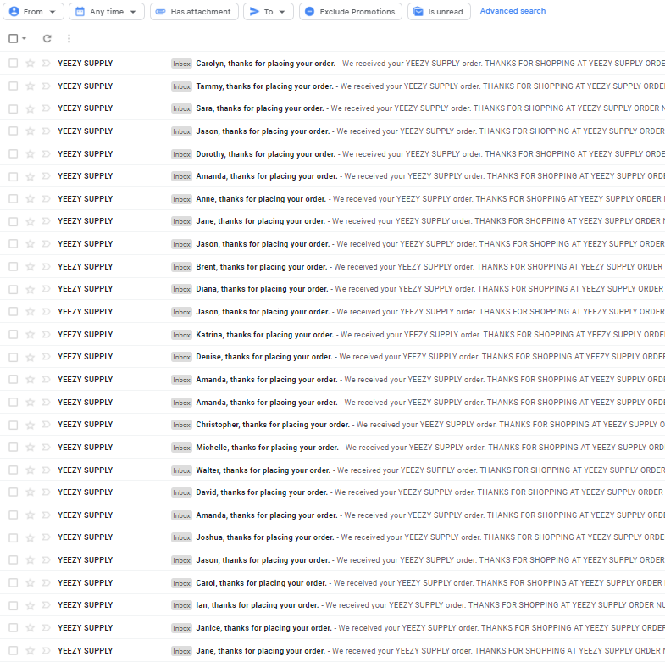The height and width of the screenshot is (662, 665).
Task: Select the Diana email checkbox
Action: (x=14, y=289)
